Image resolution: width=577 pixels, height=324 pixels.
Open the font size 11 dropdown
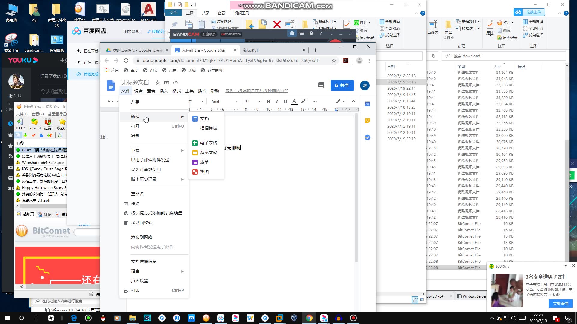(x=252, y=101)
